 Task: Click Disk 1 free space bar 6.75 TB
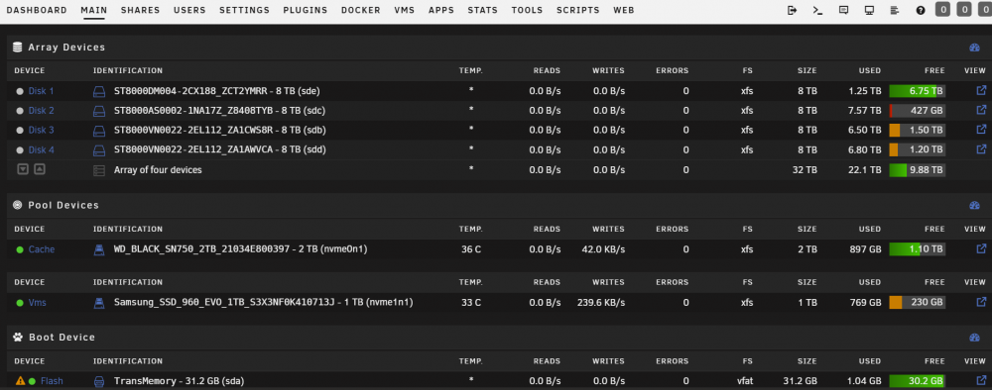(917, 91)
